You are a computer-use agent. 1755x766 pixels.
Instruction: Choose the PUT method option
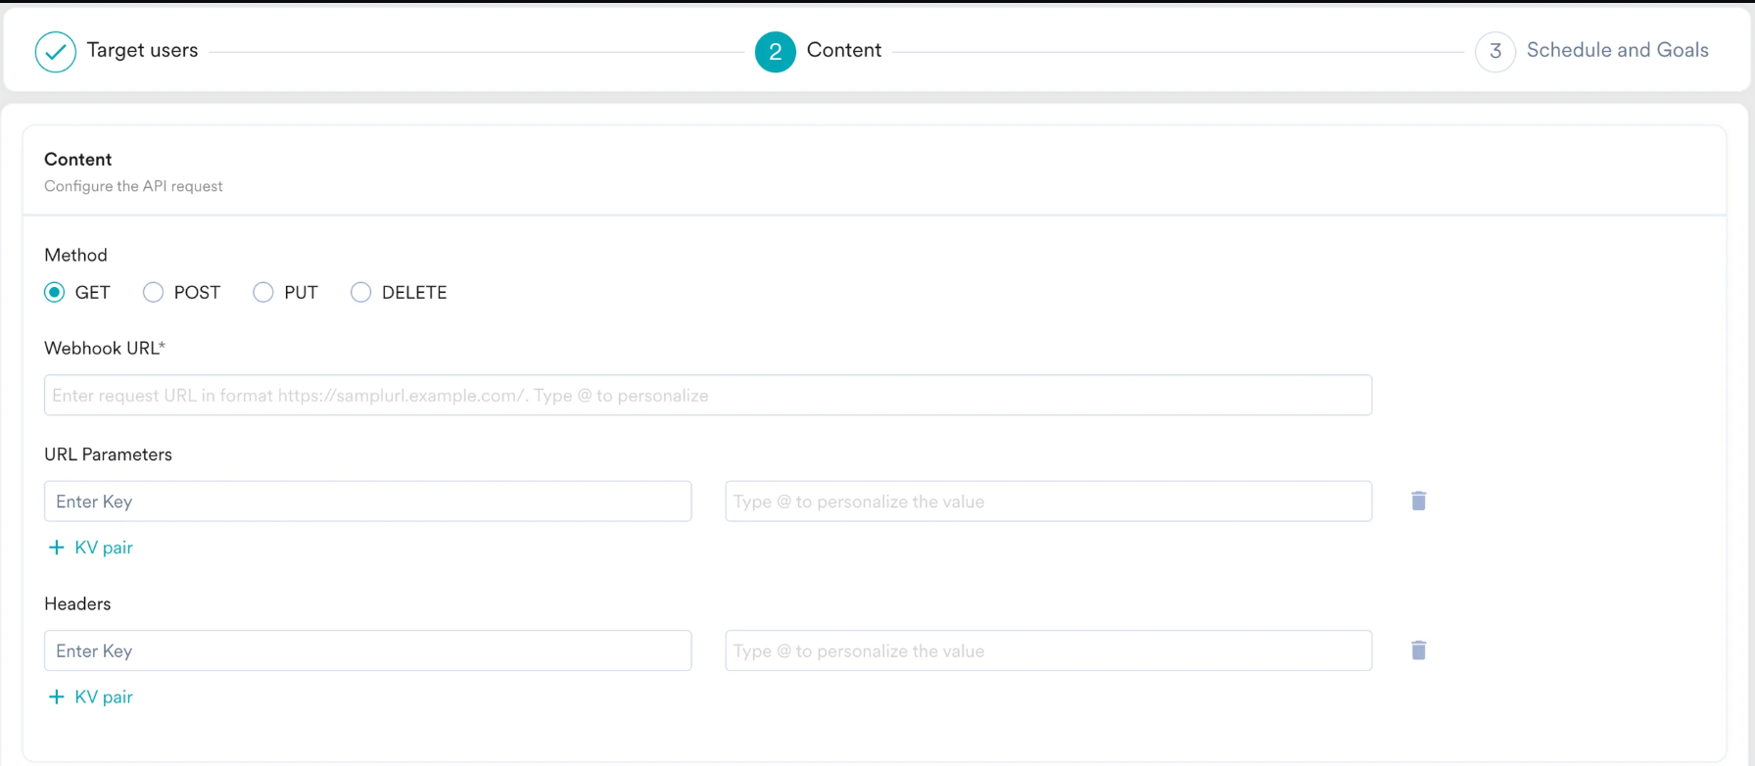tap(262, 292)
